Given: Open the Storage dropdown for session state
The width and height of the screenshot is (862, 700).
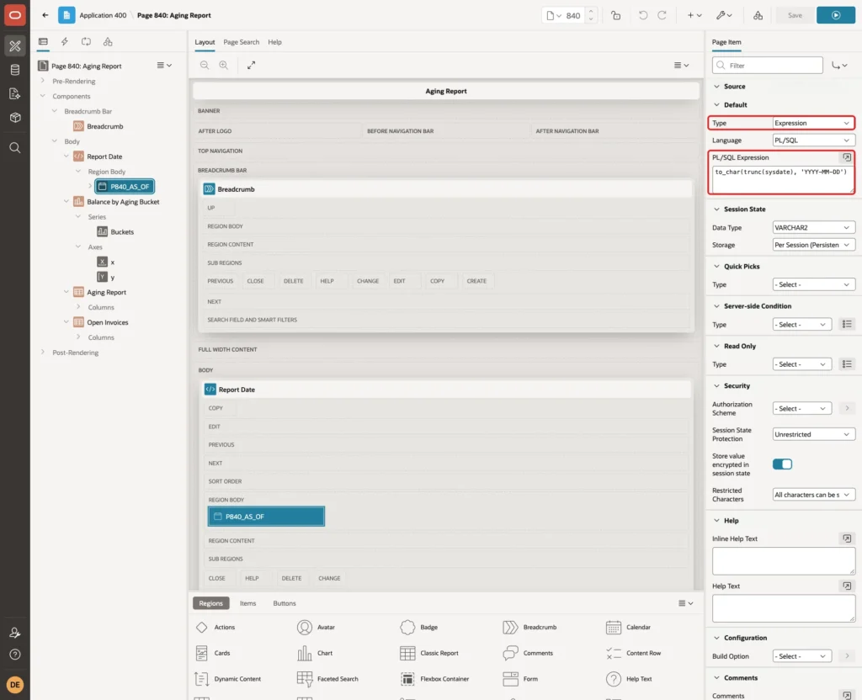Looking at the screenshot, I should tap(813, 245).
